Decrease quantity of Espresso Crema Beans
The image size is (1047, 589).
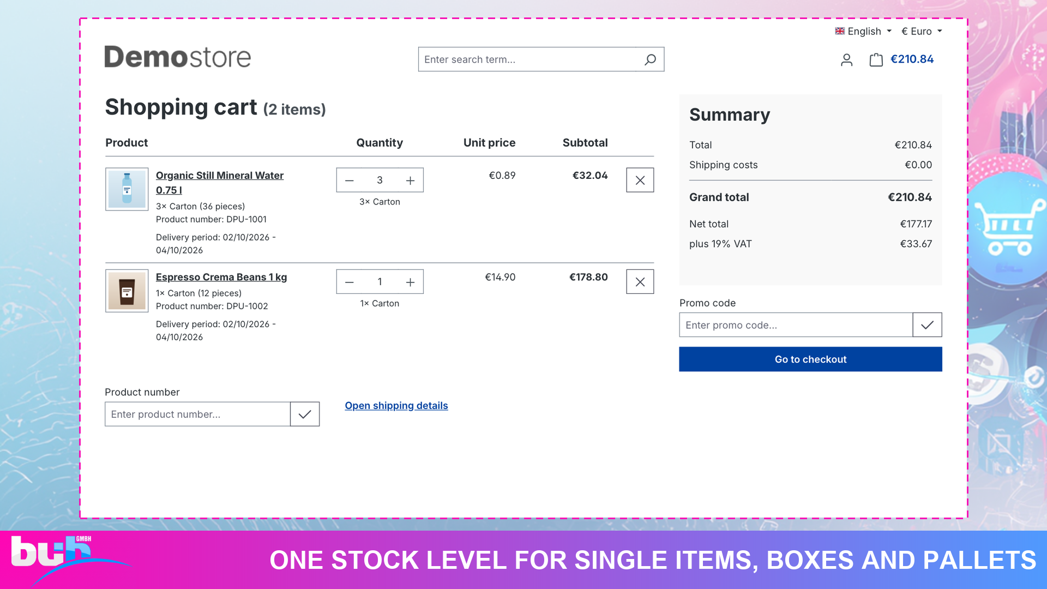pos(350,282)
